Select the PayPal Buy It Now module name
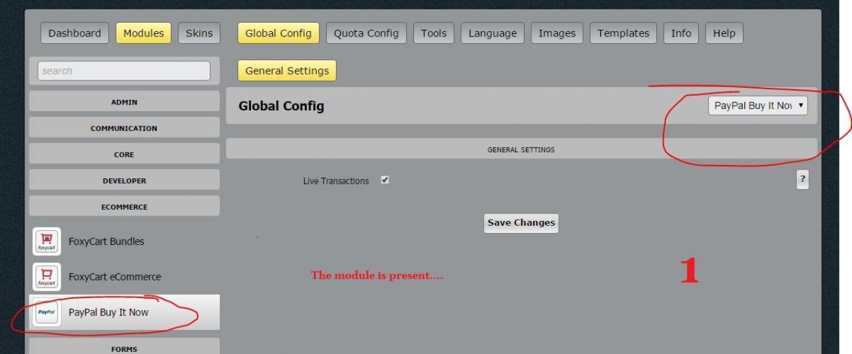This screenshot has height=354, width=852. 108,312
